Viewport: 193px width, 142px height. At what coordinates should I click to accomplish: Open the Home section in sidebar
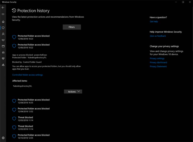coord(3,22)
